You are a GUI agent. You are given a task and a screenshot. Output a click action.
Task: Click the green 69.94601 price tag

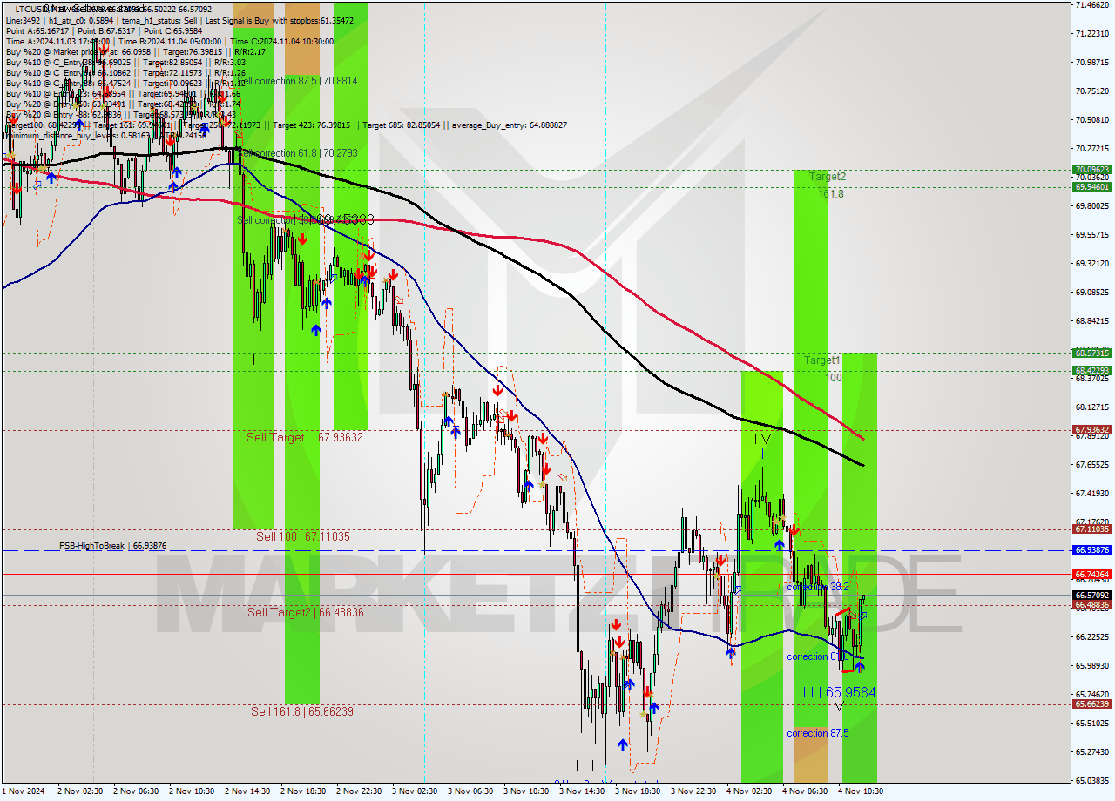pyautogui.click(x=1091, y=187)
